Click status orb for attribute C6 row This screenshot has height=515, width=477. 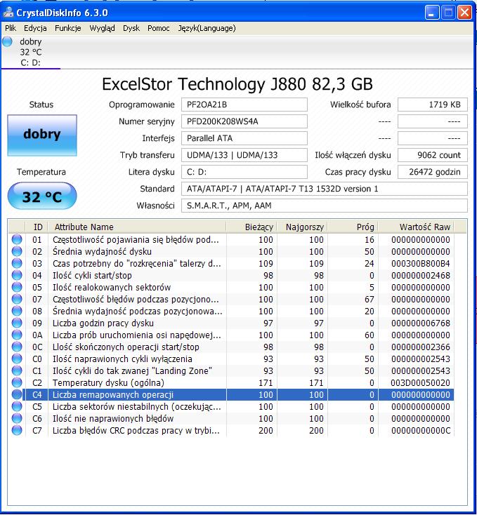[17, 418]
